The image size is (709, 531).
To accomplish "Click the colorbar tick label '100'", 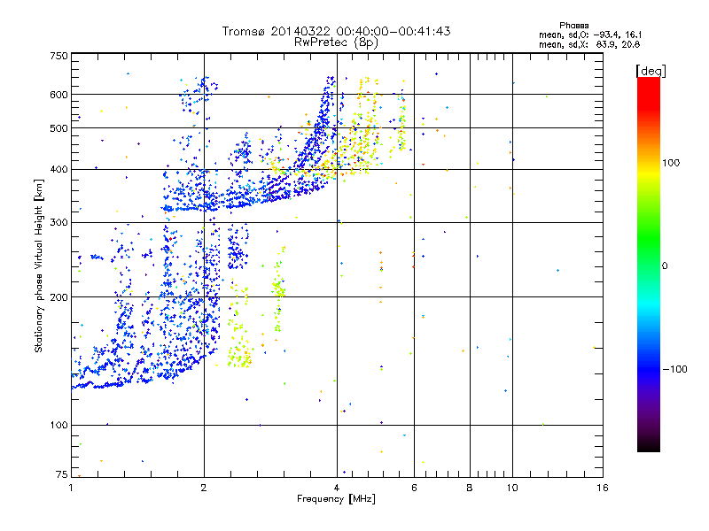I will pyautogui.click(x=671, y=163).
